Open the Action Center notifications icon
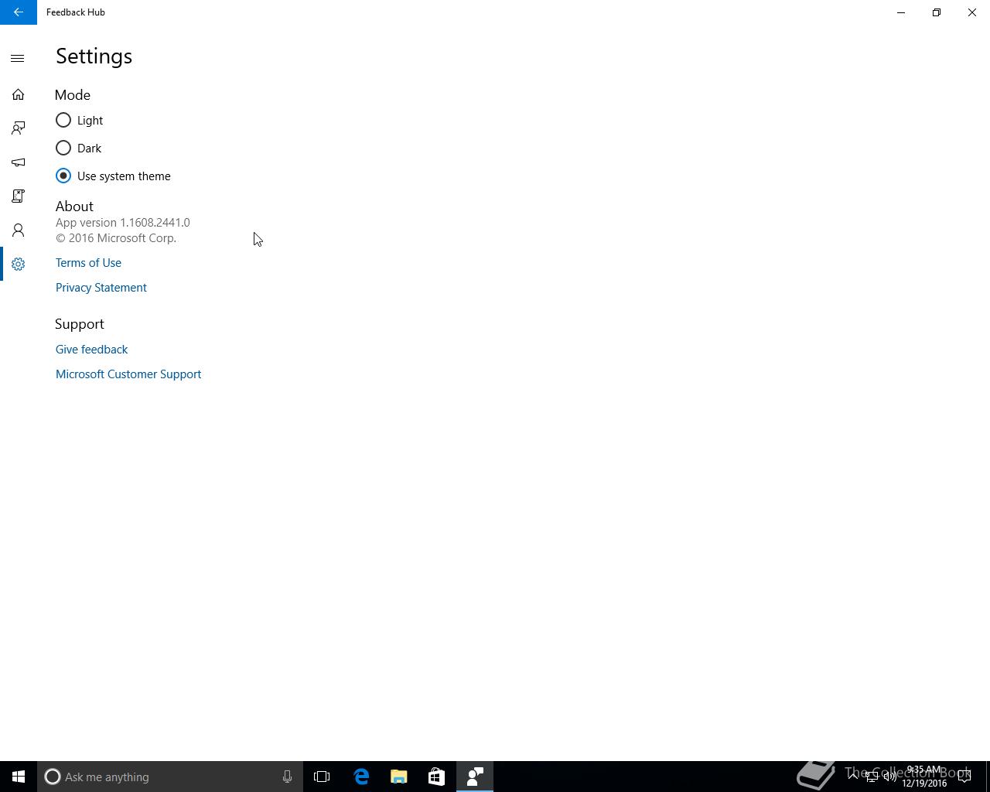The image size is (990, 792). point(964,777)
